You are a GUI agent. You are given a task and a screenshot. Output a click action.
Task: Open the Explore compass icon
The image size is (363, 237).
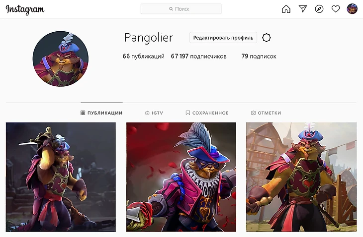click(319, 9)
